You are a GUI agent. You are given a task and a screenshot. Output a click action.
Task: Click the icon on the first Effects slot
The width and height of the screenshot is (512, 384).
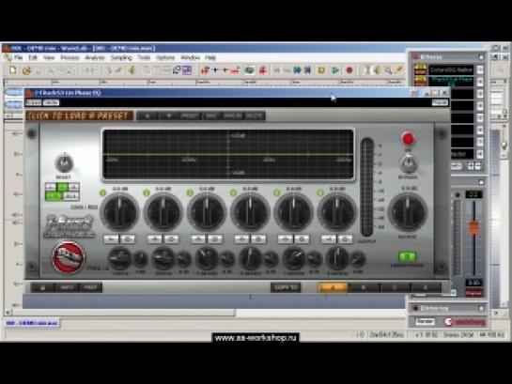coord(420,69)
